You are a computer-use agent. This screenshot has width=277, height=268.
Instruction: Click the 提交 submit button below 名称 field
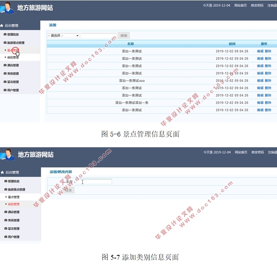point(68,190)
